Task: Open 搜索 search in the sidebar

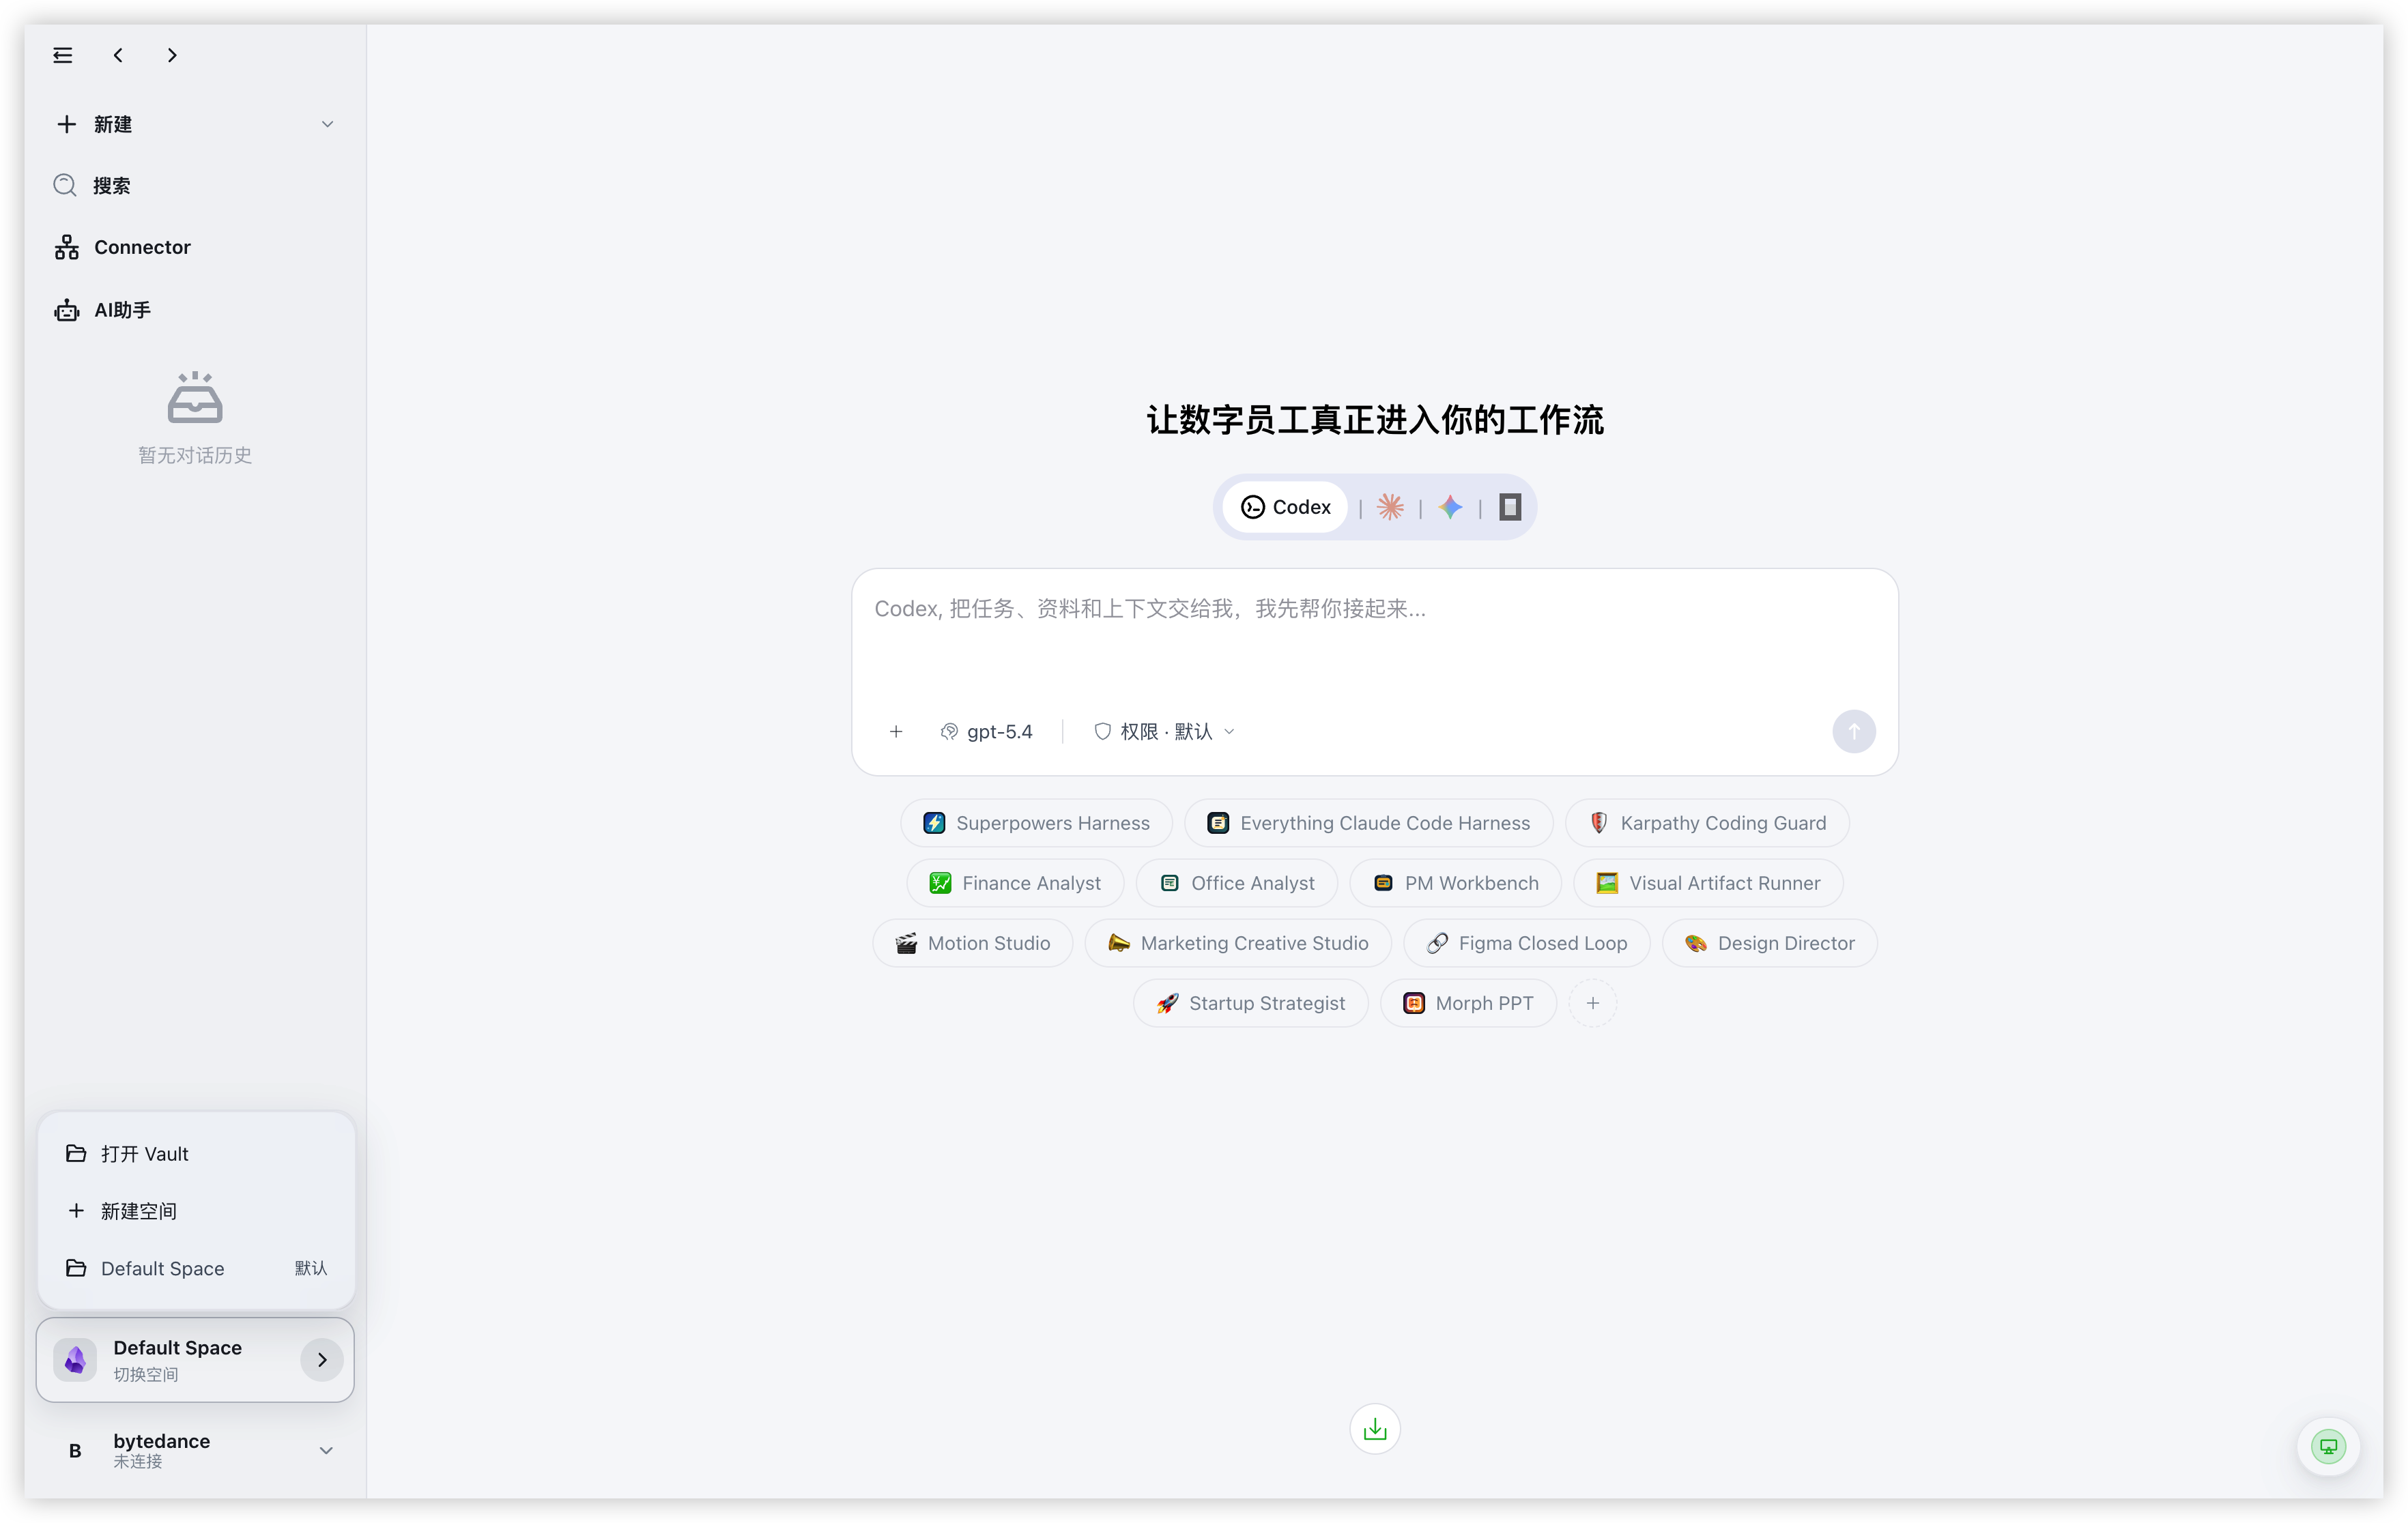Action: [x=195, y=186]
